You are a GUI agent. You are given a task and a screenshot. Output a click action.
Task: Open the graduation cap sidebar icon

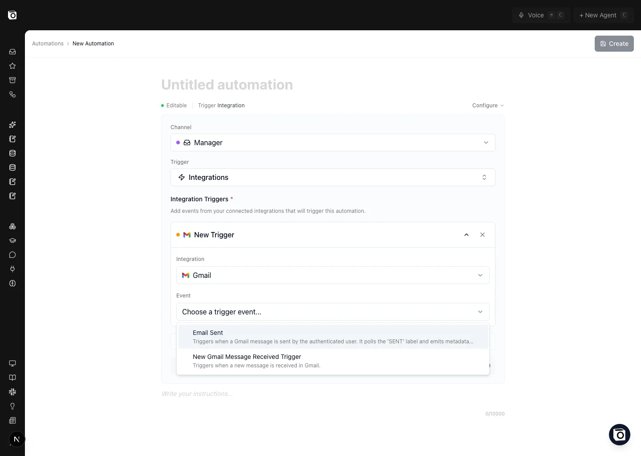click(12, 240)
